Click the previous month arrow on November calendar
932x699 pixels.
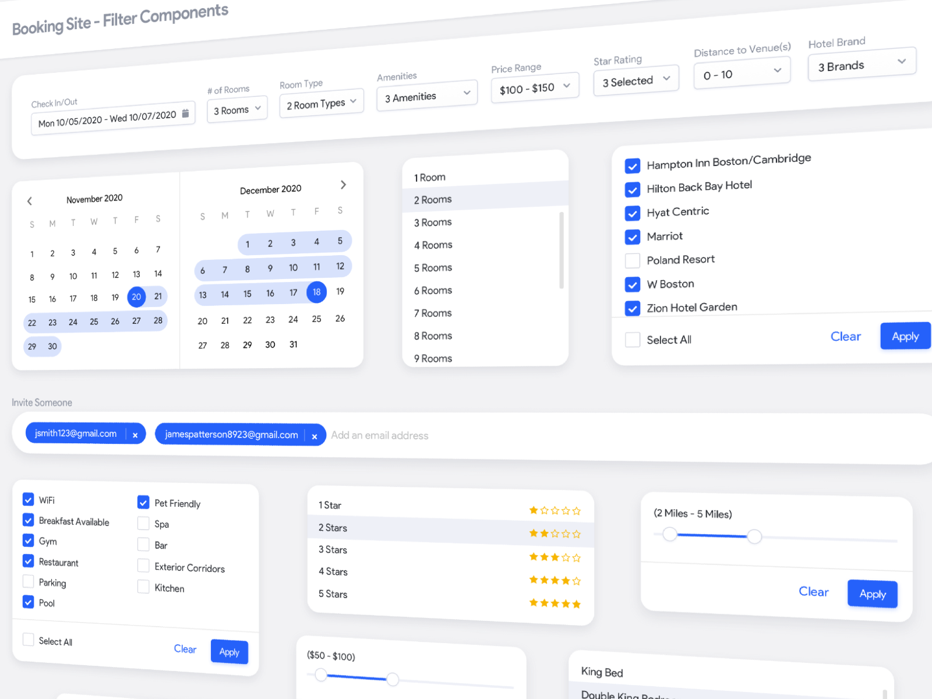[29, 201]
